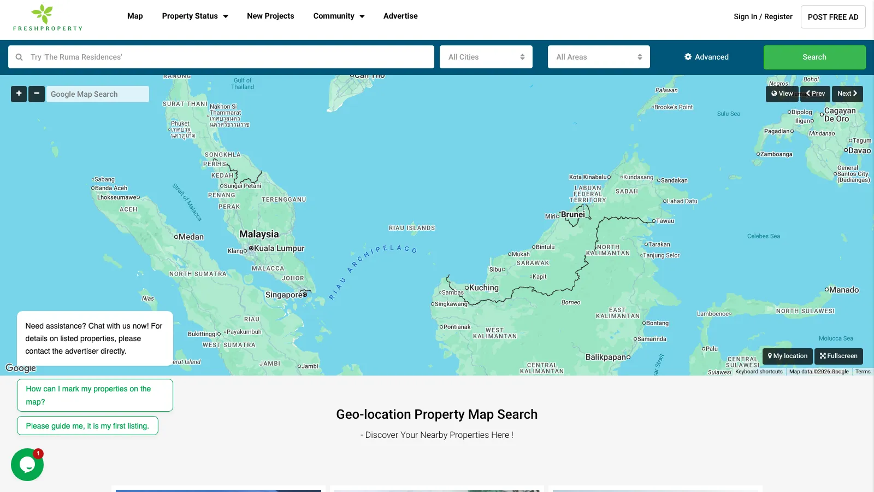This screenshot has width=874, height=492.
Task: Click Sign In / Register
Action: (x=763, y=16)
